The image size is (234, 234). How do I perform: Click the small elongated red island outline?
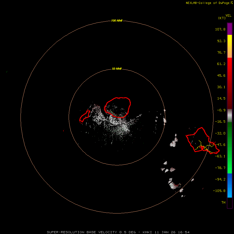tap(84, 117)
